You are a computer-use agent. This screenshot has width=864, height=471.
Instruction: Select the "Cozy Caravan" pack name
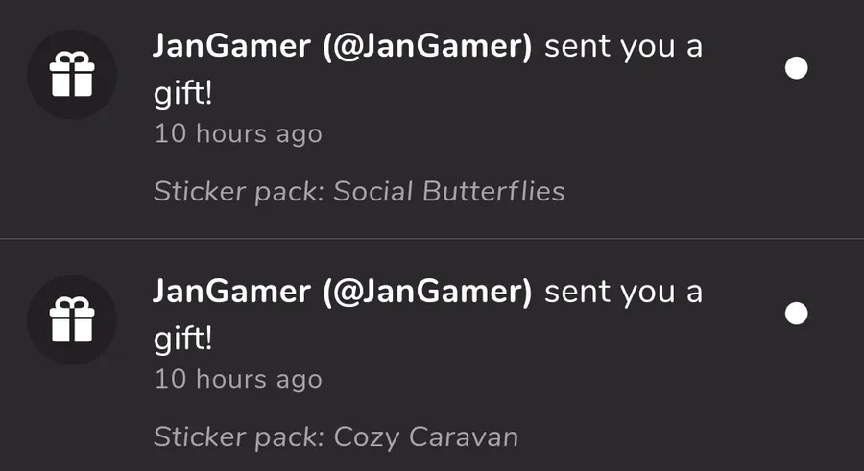pos(425,436)
